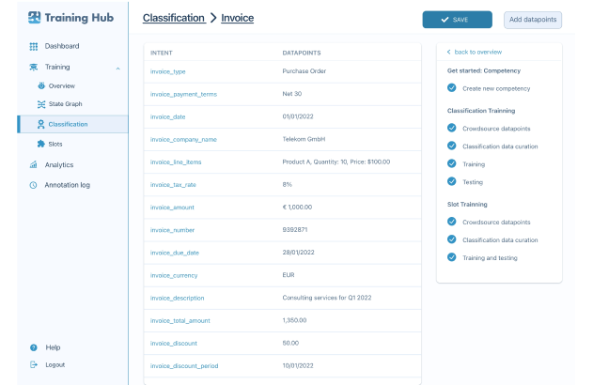Toggle the Training and testing checkmark
This screenshot has height=385, width=593.
(x=452, y=257)
